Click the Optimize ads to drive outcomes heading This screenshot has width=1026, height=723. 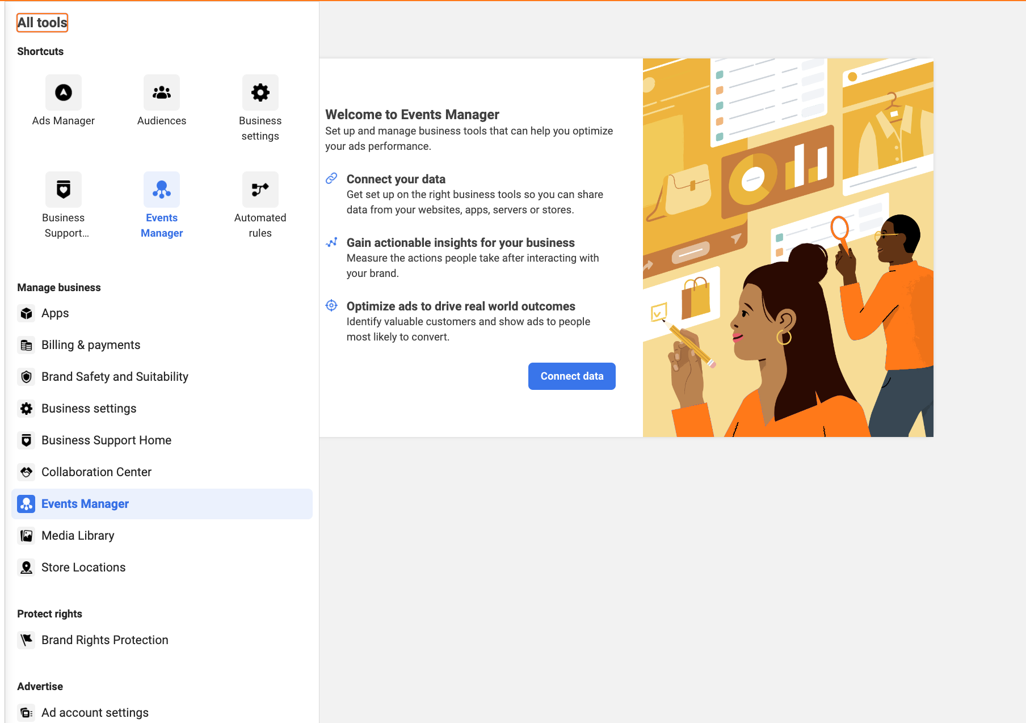point(461,306)
